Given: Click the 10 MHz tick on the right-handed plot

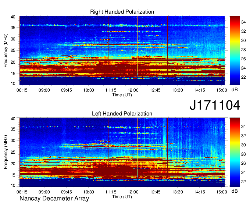Looking at the screenshot, I should [x=13, y=83].
